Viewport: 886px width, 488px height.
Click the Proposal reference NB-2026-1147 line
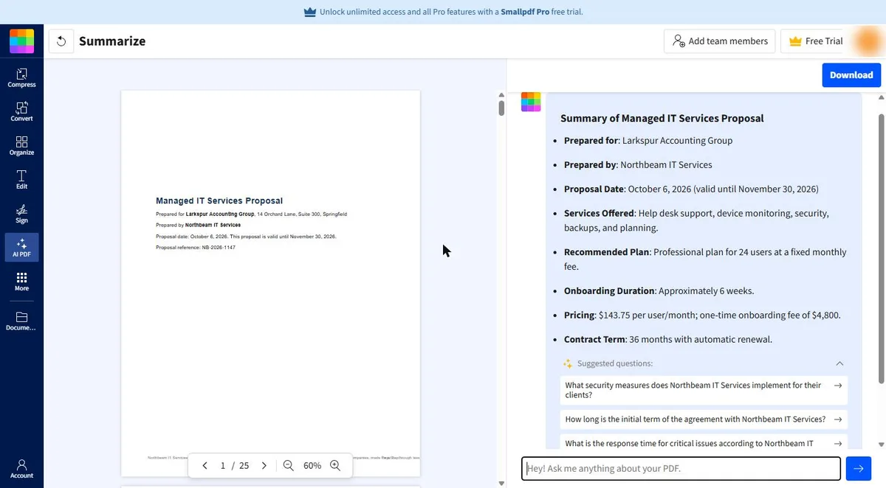coord(196,248)
